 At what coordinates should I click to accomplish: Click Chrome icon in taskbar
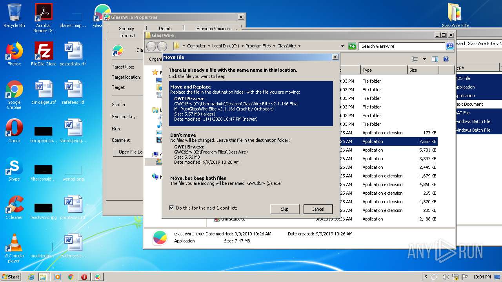tap(71, 277)
